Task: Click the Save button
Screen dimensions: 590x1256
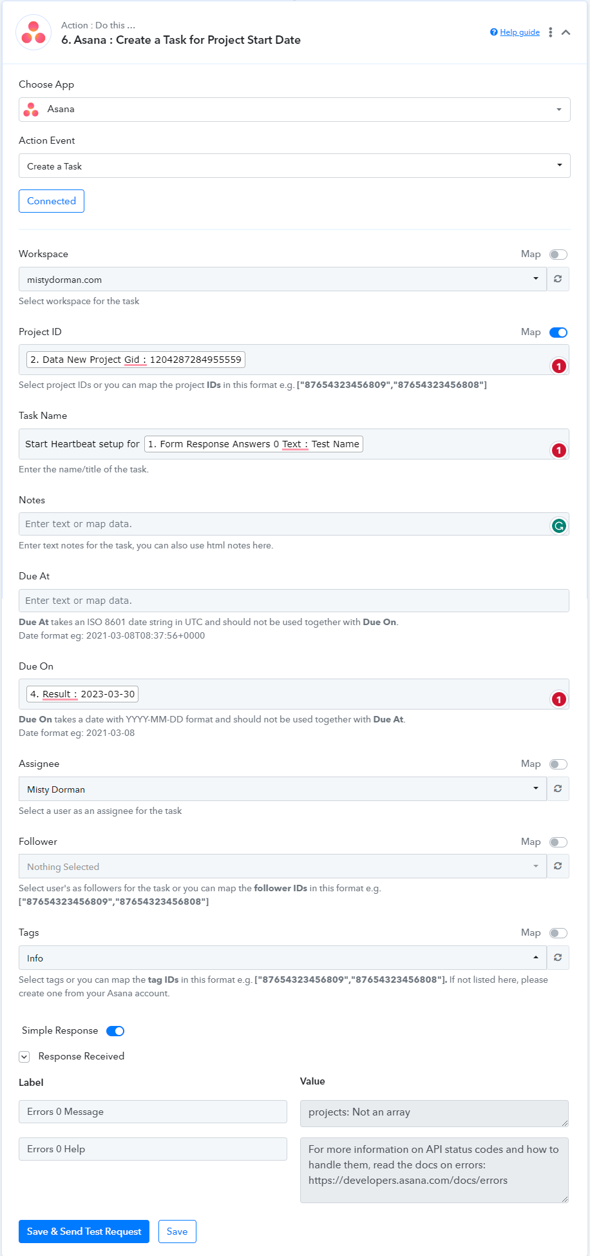Action: pos(177,1232)
